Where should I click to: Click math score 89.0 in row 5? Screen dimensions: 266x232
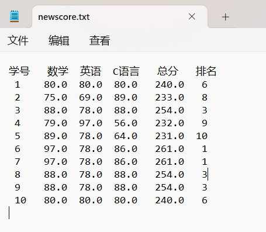click(56, 136)
